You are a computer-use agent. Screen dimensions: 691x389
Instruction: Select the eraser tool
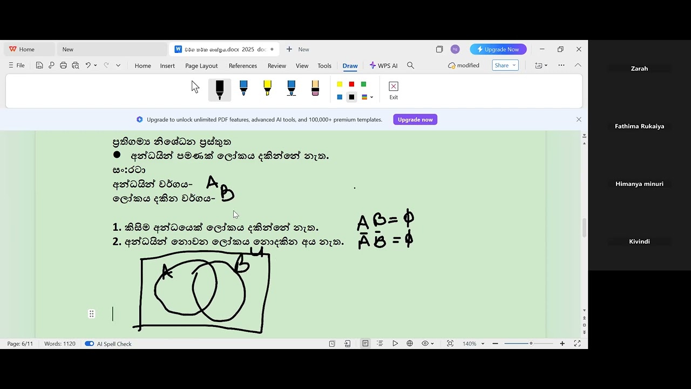315,88
